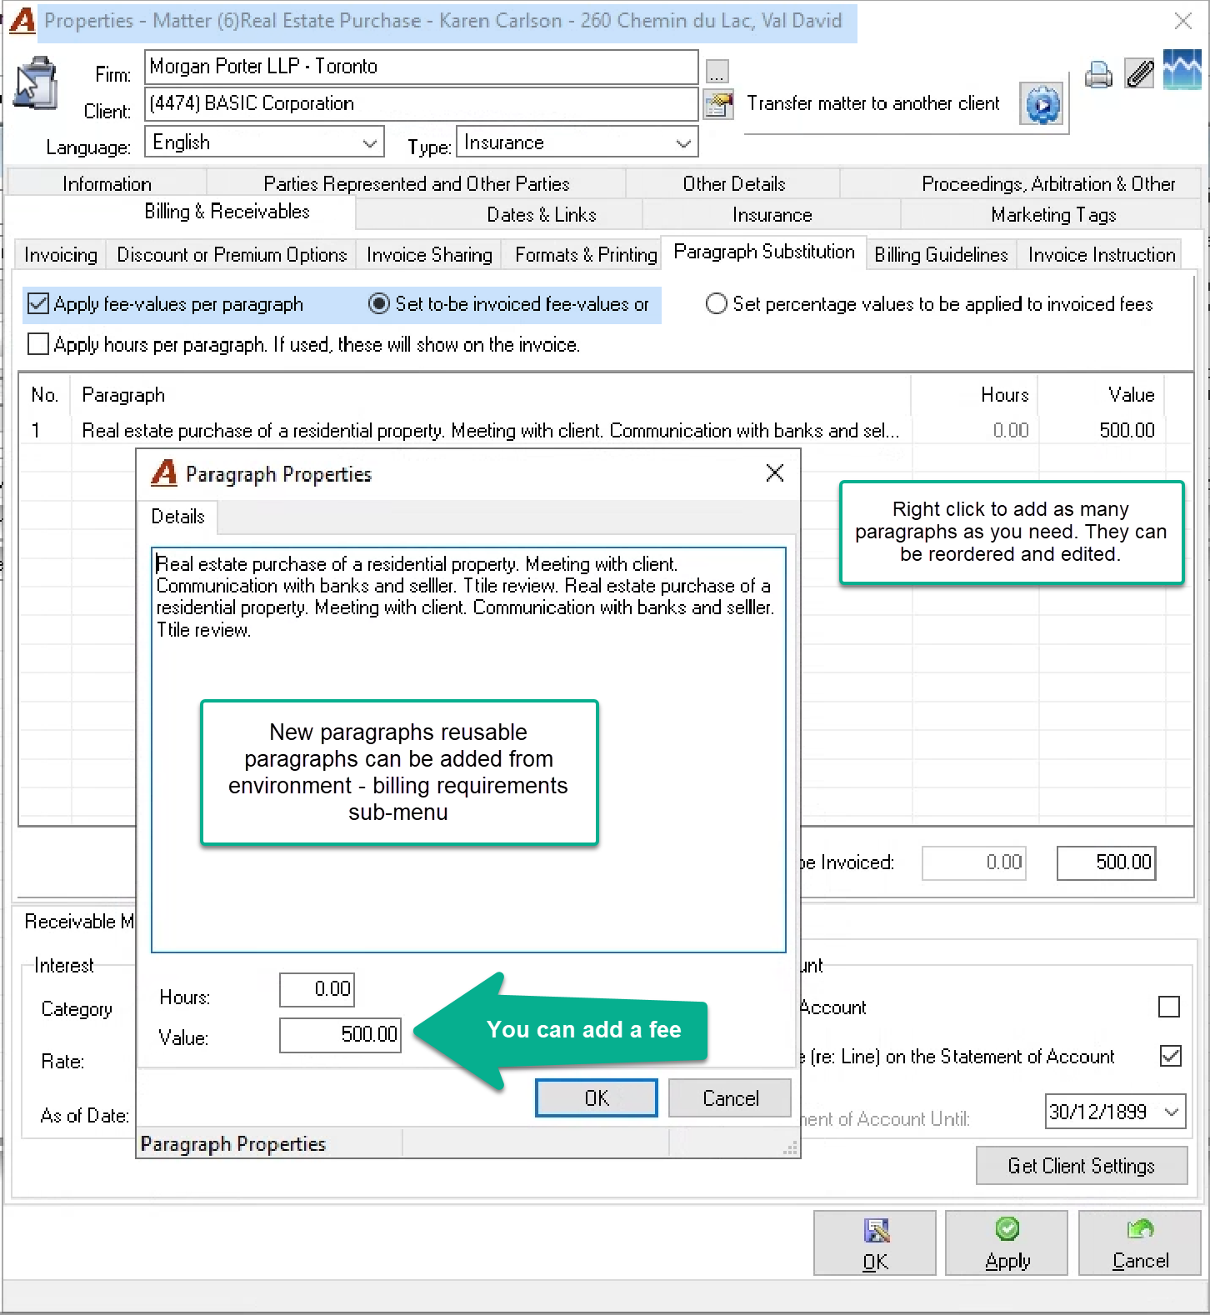Click the Hours field in Paragraph Properties
The width and height of the screenshot is (1210, 1315).
[317, 989]
